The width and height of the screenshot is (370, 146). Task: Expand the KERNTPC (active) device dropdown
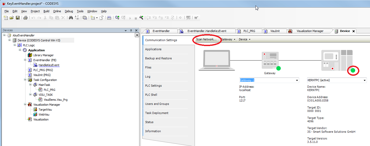tap(364, 80)
